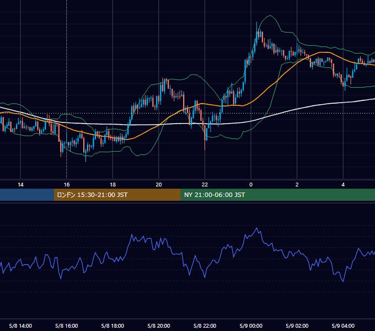Viewport: 375px width, 331px height.
Task: Click the 22 time axis label
Action: coord(205,185)
